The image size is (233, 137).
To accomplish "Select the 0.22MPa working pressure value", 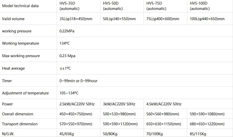I will click(x=67, y=31).
